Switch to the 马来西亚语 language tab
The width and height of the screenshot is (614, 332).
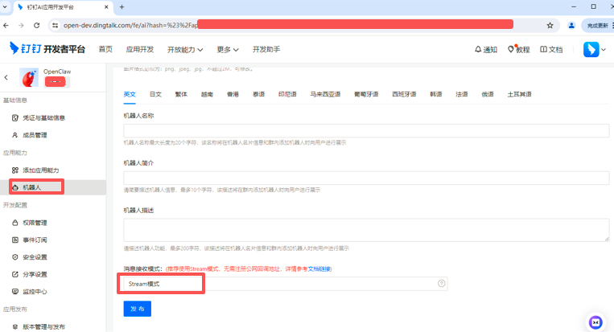pyautogui.click(x=325, y=94)
